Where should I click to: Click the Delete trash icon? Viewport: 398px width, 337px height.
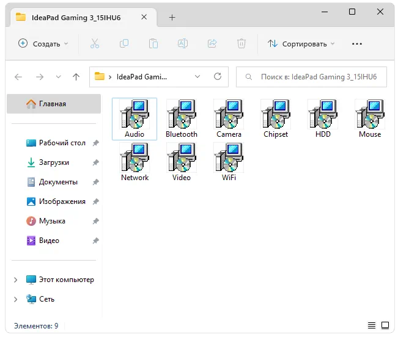point(241,43)
